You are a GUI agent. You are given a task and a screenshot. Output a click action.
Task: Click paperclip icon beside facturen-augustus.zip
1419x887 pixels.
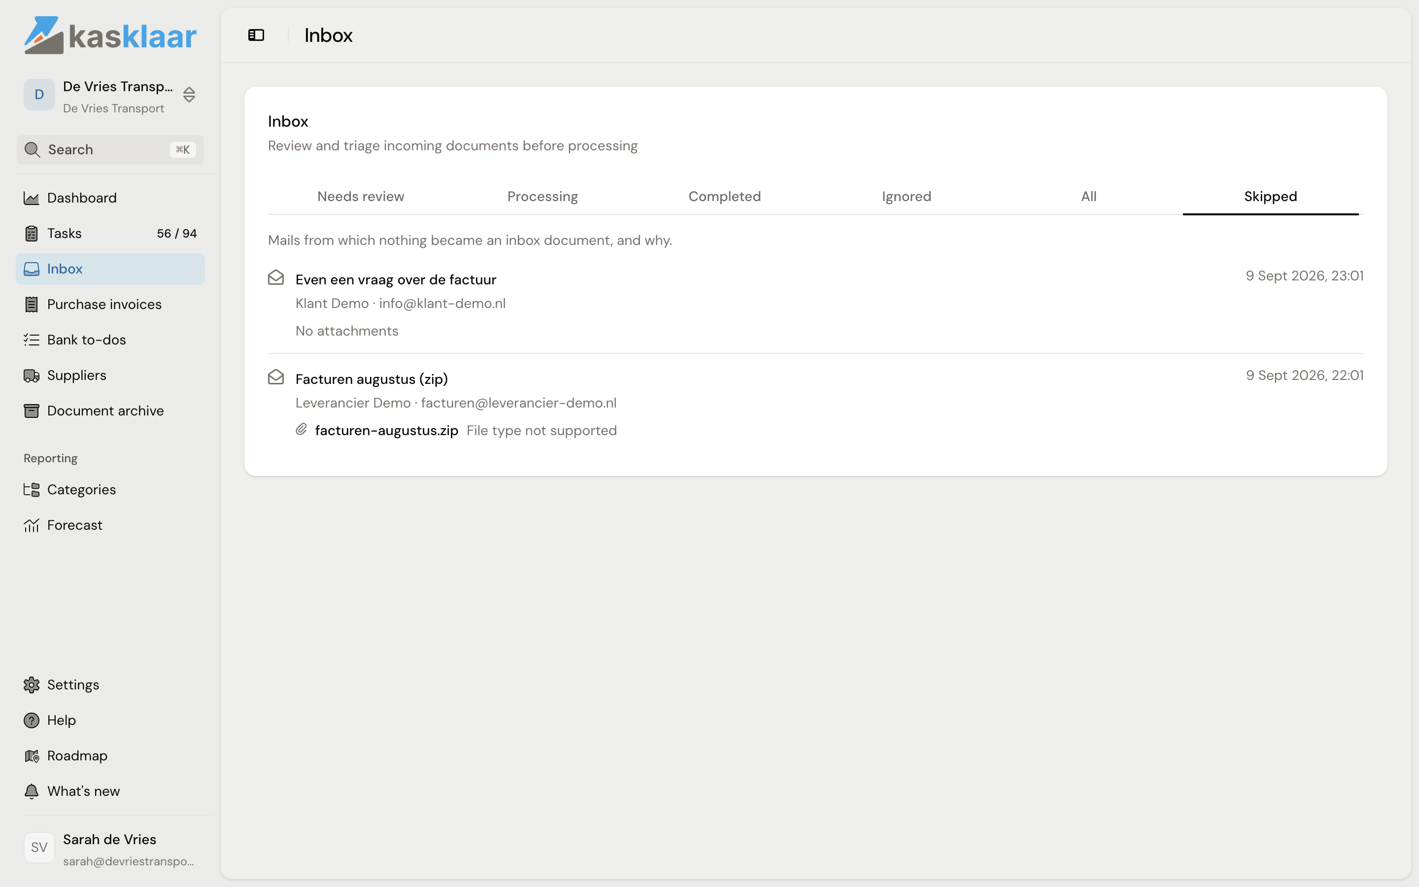point(302,430)
